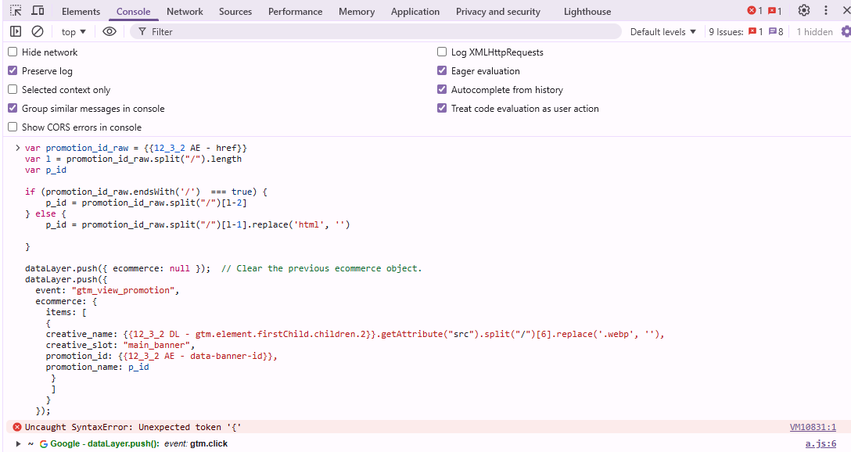Viewport: 851px width, 452px height.
Task: Uncheck the Preserve log option
Action: (13, 71)
